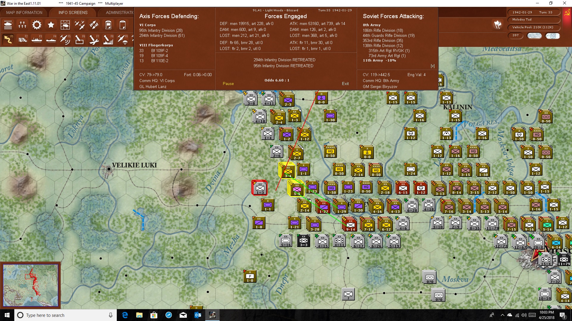Click the end turn flags icon
The width and height of the screenshot is (572, 321).
tap(498, 25)
